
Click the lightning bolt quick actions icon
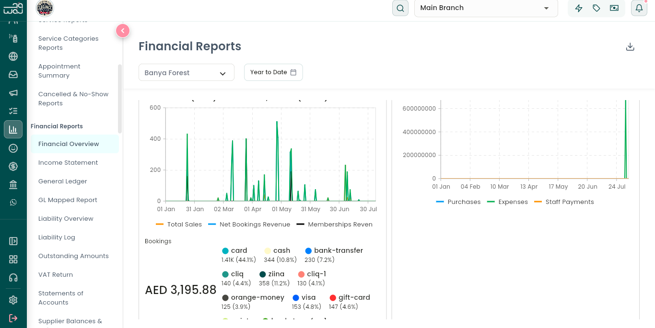(x=579, y=8)
